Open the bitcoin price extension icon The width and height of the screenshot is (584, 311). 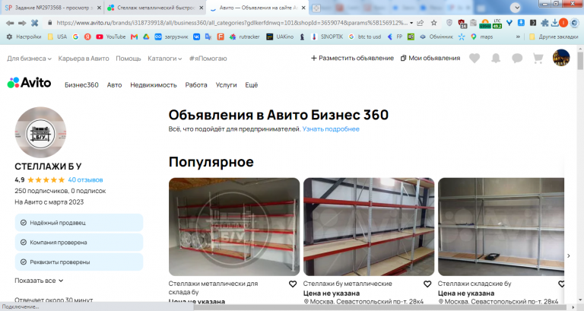click(x=485, y=24)
